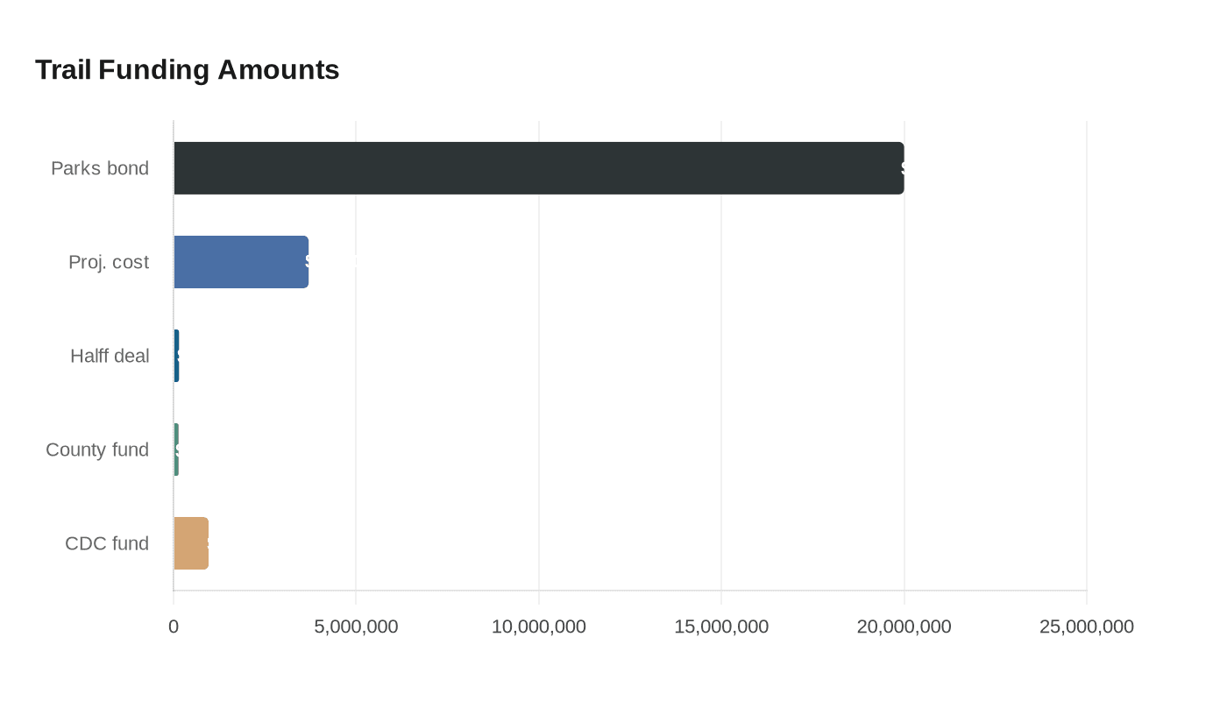Click the Parks bond dark bar
Image resolution: width=1227 pixels, height=701 pixels.
[539, 168]
